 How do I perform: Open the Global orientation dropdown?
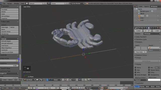pos(57,80)
